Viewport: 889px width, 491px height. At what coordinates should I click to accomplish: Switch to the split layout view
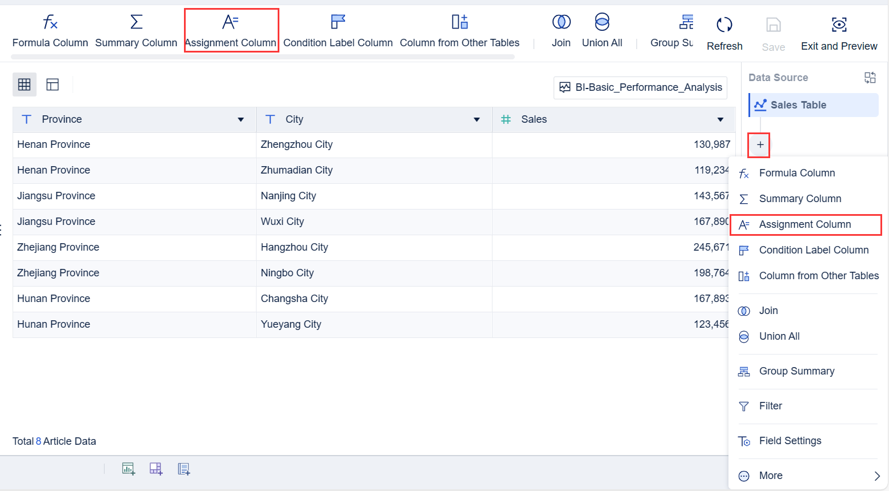52,84
